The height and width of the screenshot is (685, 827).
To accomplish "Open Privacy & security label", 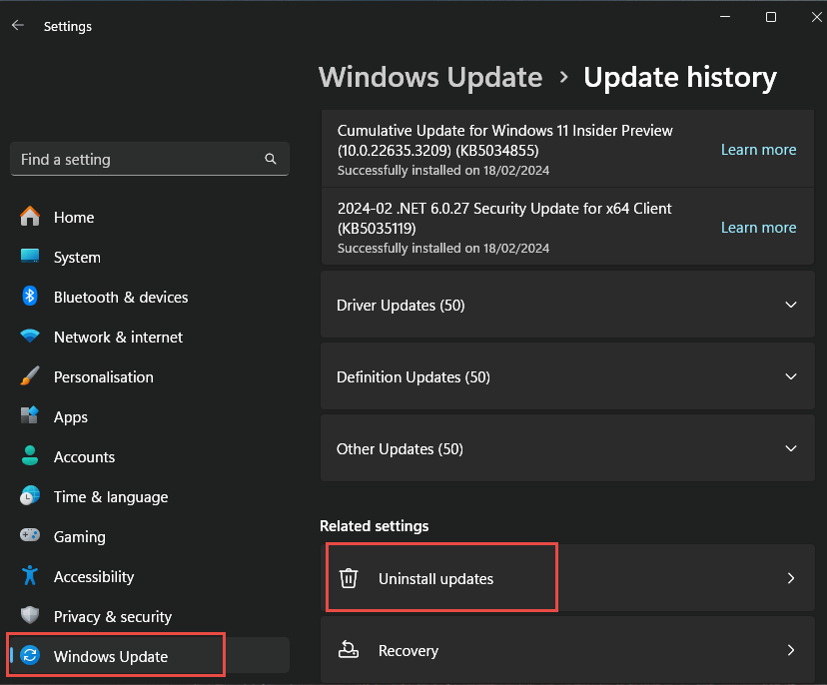I will (x=113, y=617).
